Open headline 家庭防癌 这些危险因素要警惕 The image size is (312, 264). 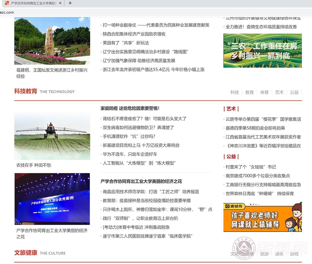[x=130, y=108]
